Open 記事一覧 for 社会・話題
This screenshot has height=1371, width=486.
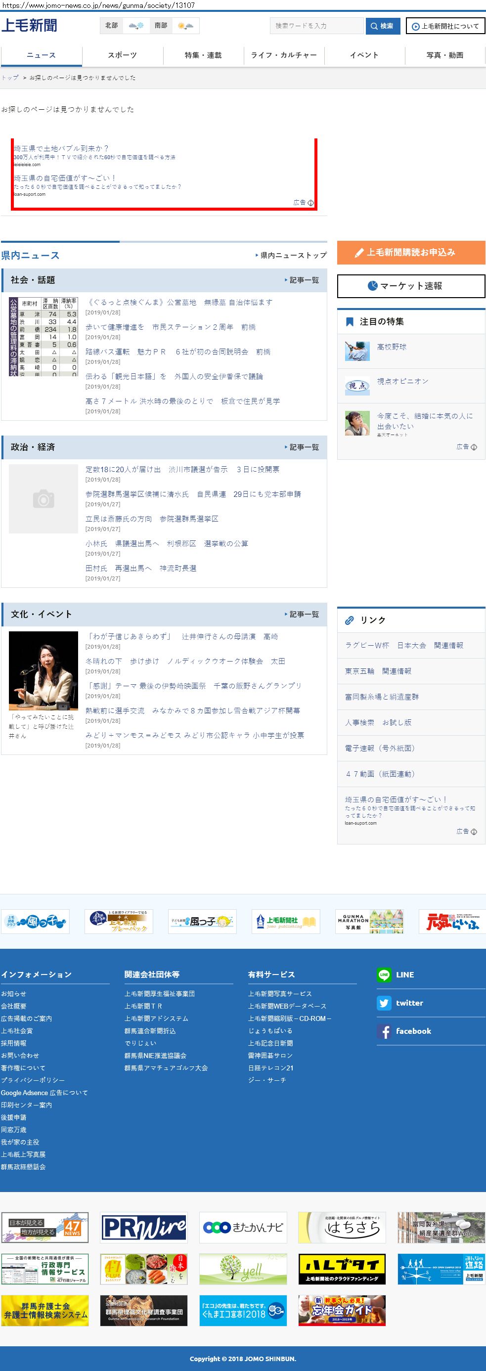pos(302,280)
